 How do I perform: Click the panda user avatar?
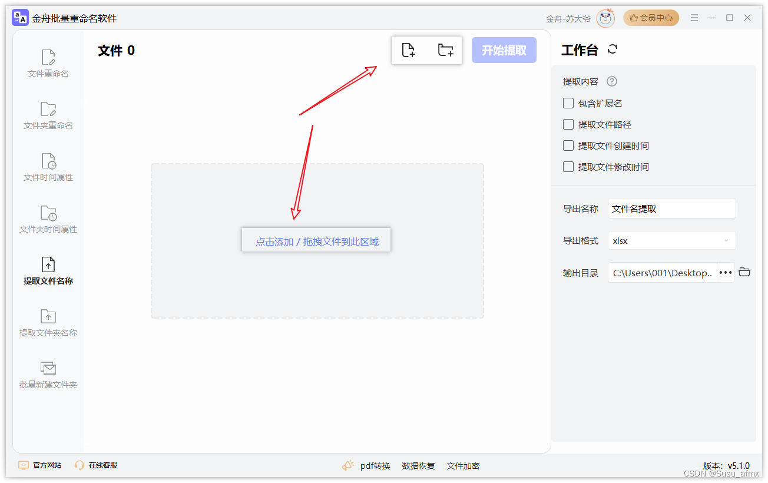(x=605, y=18)
